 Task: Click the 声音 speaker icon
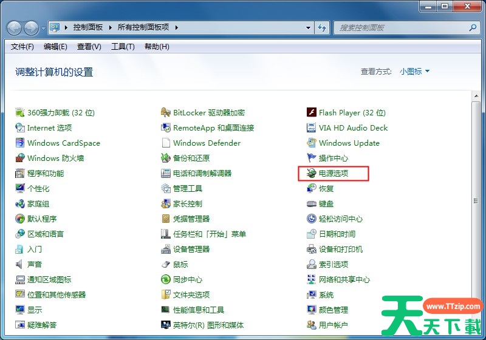tap(20, 264)
